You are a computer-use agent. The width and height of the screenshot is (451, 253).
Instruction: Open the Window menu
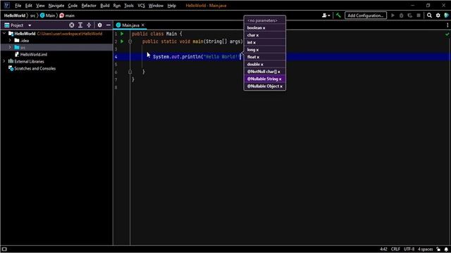[x=156, y=6]
